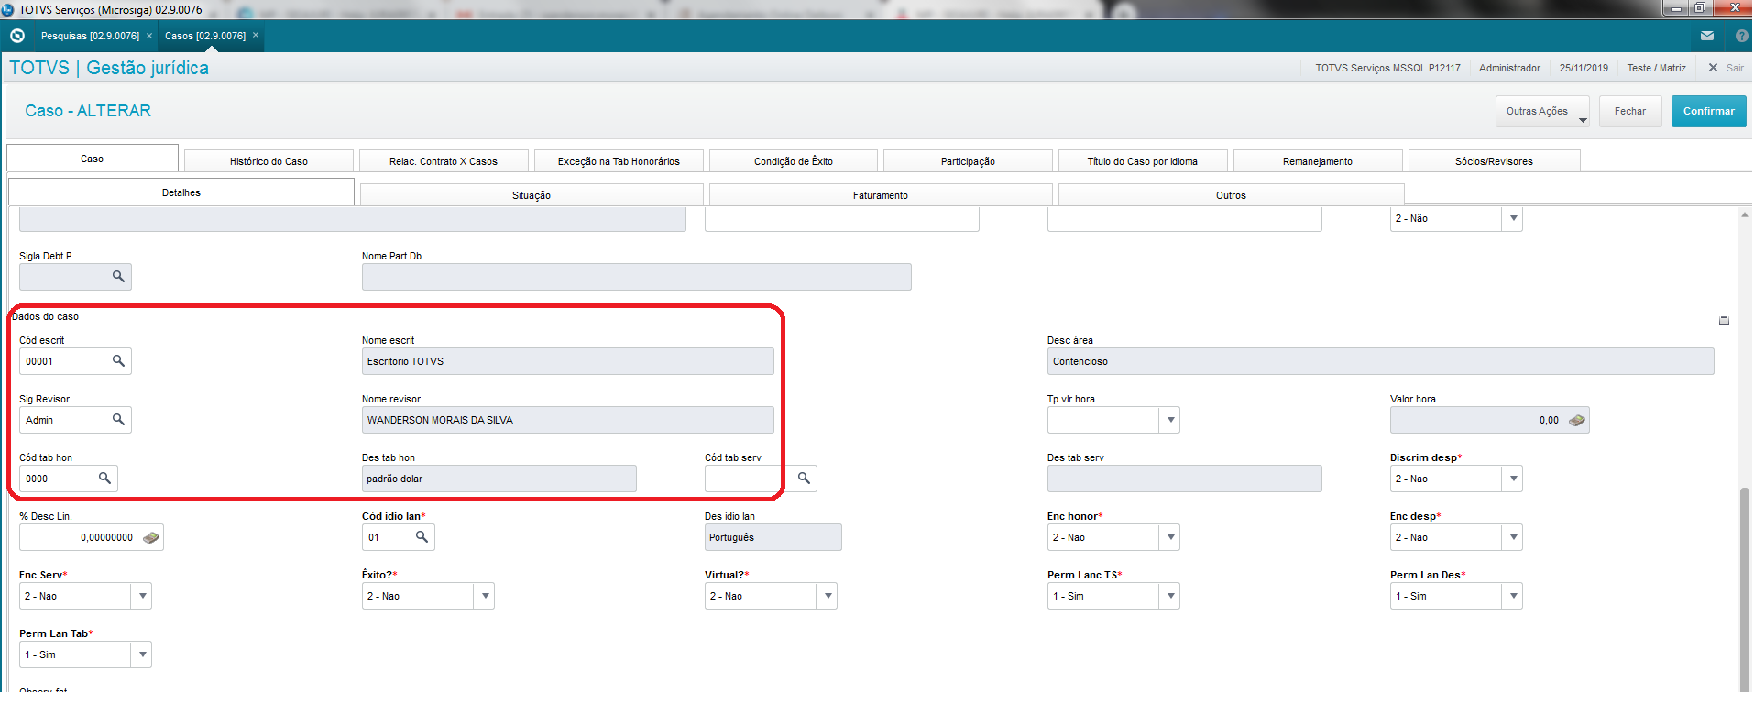1754x704 pixels.
Task: Expand the Discrim desp dropdown
Action: click(x=1513, y=478)
